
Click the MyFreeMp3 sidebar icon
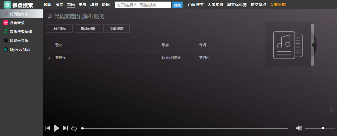click(6, 49)
